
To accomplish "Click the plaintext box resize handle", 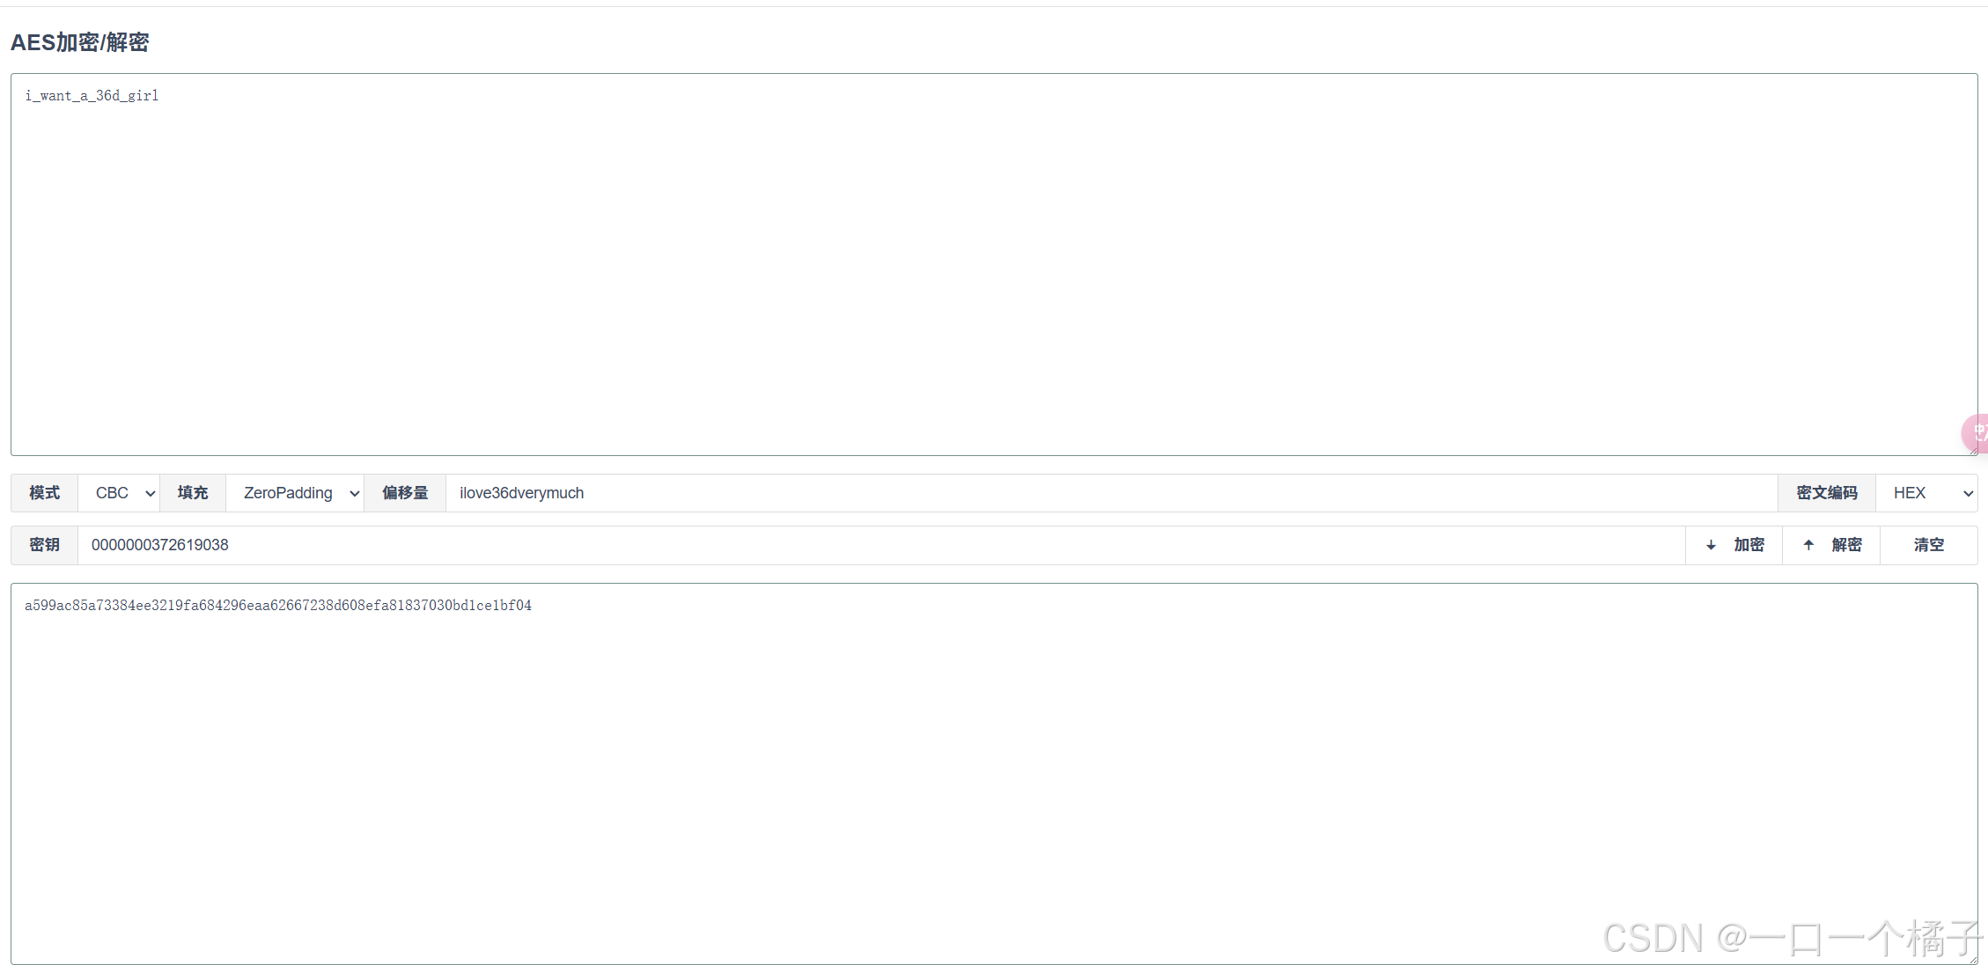I will pyautogui.click(x=1972, y=450).
